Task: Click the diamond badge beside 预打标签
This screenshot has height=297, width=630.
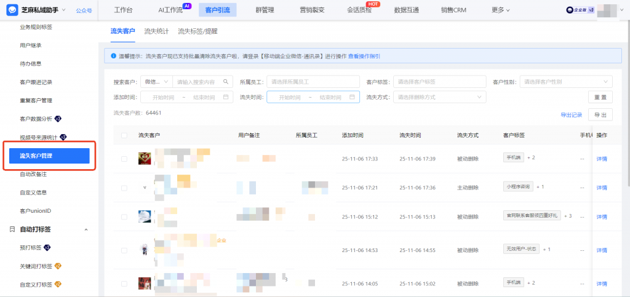Action: click(x=47, y=247)
